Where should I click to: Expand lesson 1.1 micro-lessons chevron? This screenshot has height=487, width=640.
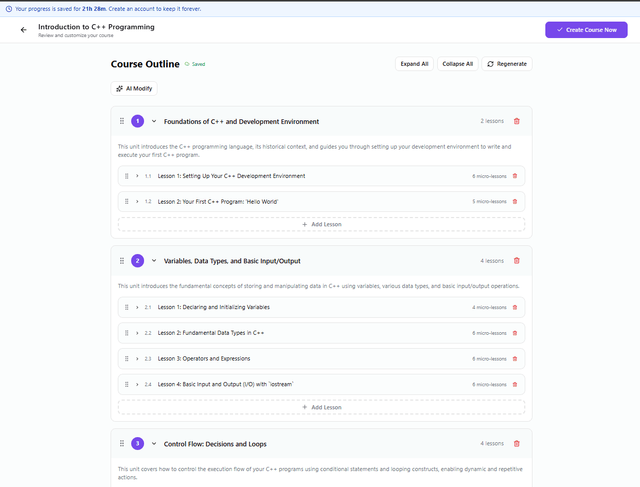[x=137, y=176]
